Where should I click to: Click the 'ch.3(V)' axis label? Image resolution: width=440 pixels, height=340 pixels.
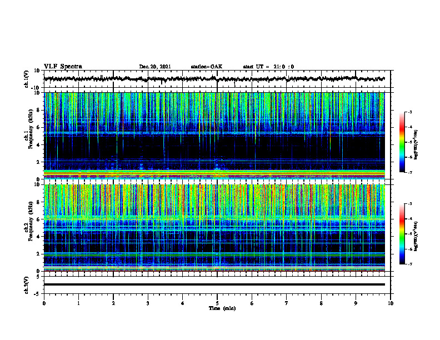(x=27, y=285)
